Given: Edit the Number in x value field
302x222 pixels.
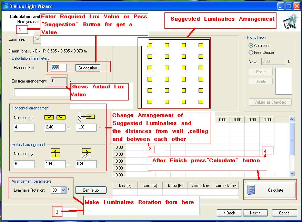Looking at the screenshot, I should coord(23,127).
